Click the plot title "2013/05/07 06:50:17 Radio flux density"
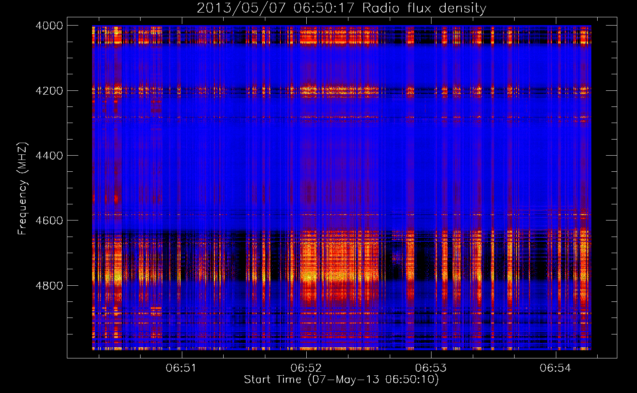637x393 pixels. (341, 8)
